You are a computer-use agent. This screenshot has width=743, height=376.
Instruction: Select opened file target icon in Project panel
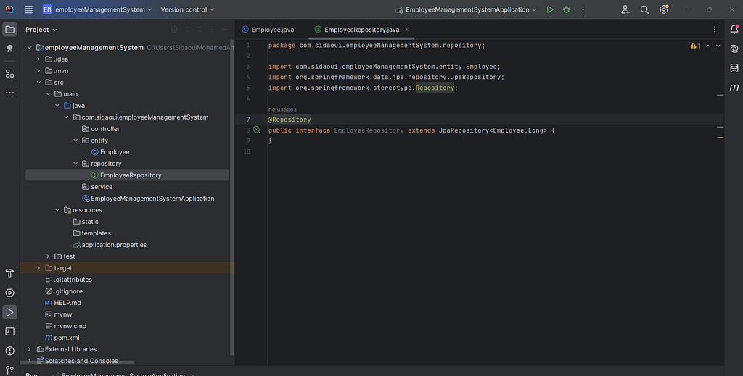[174, 29]
